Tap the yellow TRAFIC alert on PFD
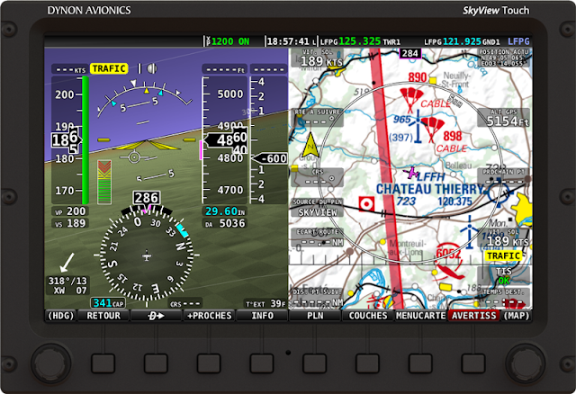This screenshot has width=576, height=394. coord(109,68)
